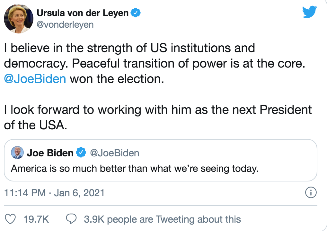The image size is (327, 231).
Task: Click the 11:14 PM · Jan 6, 2021 timestamp
Action: (54, 193)
